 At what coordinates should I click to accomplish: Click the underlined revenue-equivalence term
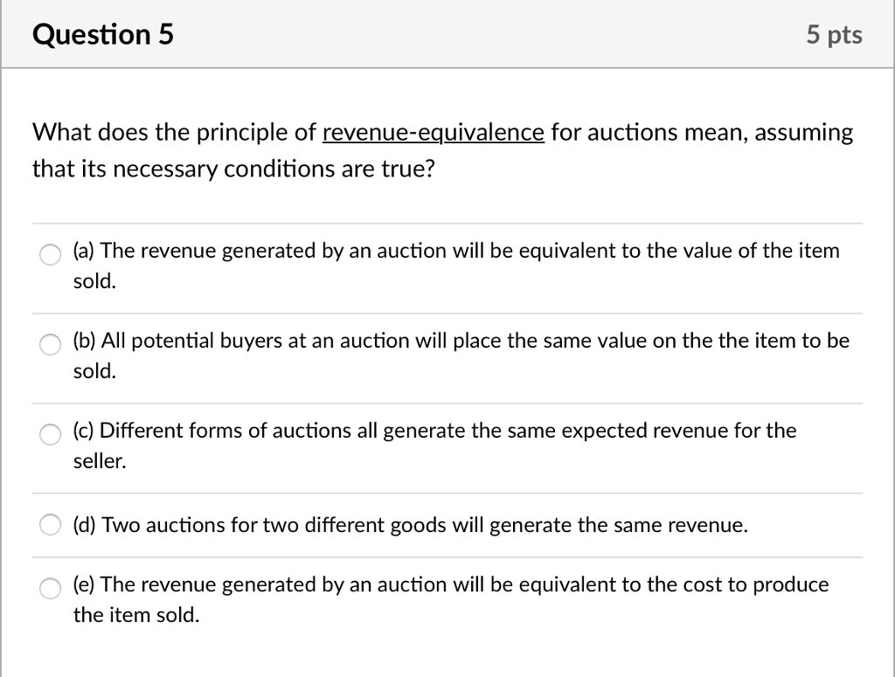click(434, 132)
